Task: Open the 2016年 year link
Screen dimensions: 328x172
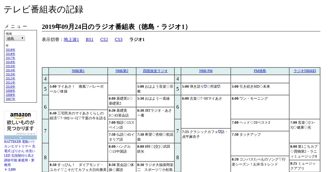Action: [10, 62]
